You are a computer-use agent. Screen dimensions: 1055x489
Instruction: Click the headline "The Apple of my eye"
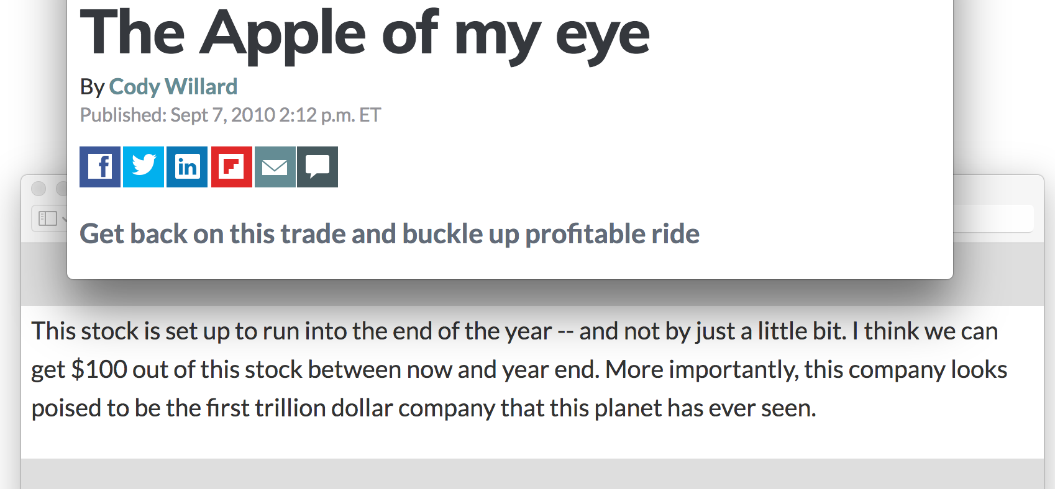pyautogui.click(x=365, y=34)
